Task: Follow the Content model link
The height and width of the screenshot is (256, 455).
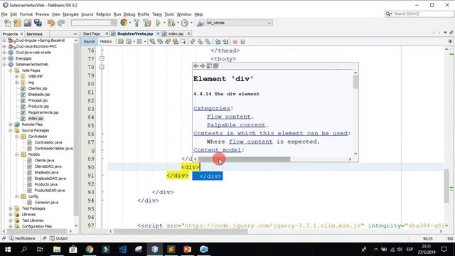Action: [x=218, y=150]
